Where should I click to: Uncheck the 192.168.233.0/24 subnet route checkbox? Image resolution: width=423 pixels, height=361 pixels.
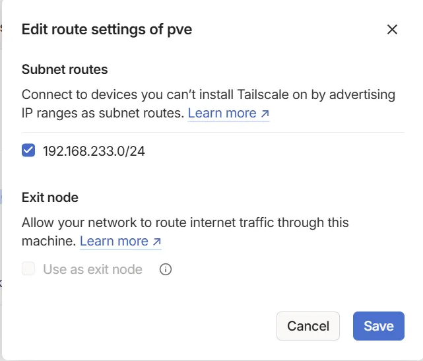(x=28, y=150)
